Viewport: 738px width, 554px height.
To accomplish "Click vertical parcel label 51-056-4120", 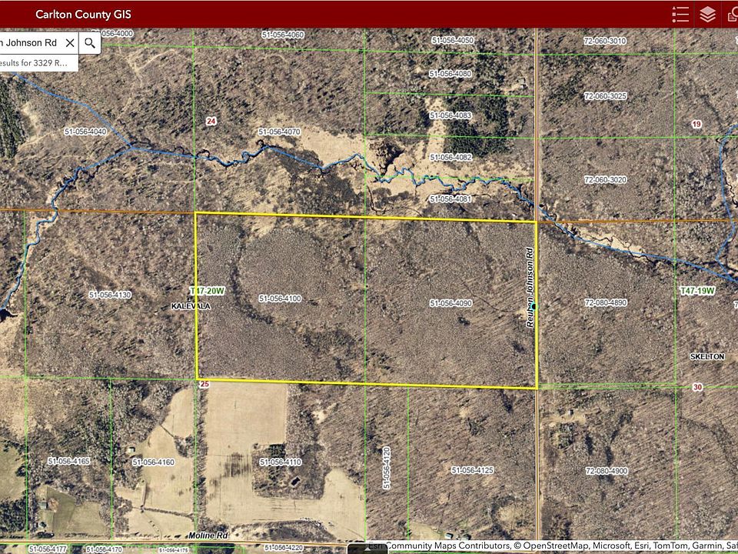I will click(x=387, y=467).
